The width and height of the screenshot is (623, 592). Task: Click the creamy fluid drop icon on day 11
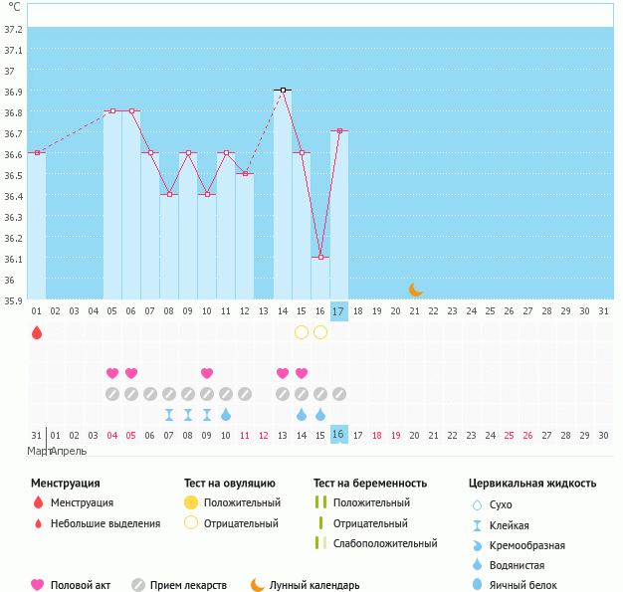226,415
